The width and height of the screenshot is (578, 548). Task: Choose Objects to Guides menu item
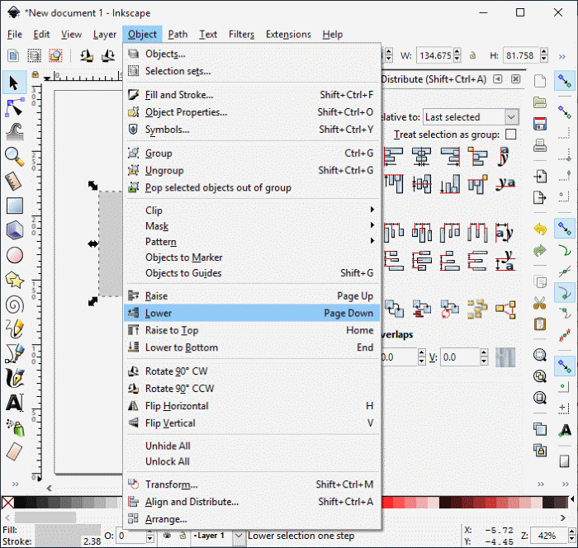[252, 273]
